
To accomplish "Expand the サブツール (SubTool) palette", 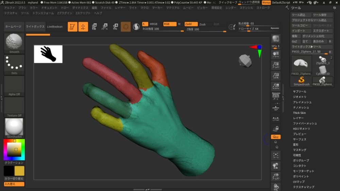I will pos(300,92).
